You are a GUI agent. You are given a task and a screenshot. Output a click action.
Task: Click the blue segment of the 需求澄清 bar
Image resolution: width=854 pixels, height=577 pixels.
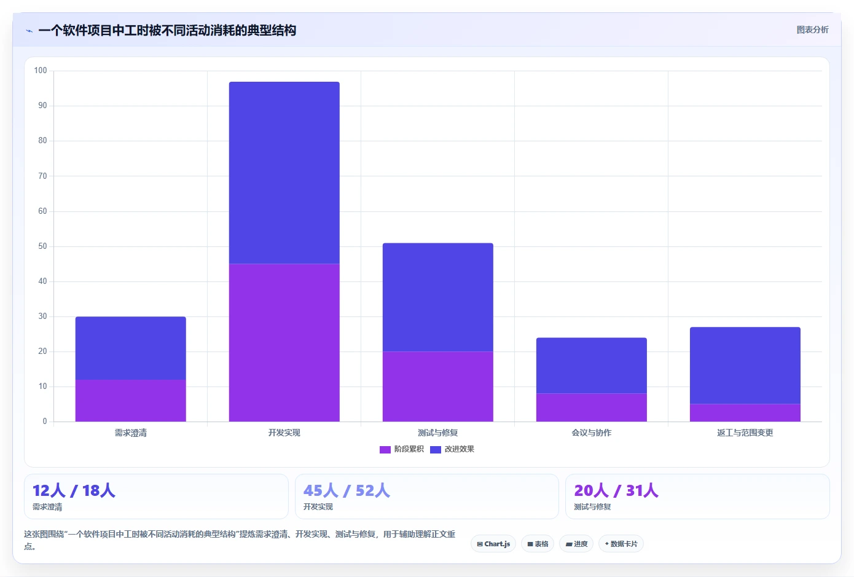tap(131, 348)
